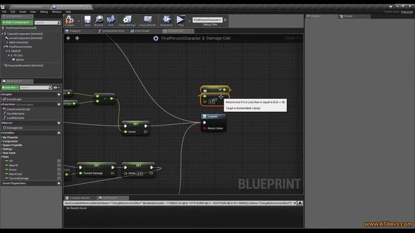The height and width of the screenshot is (233, 415).
Task: Select CharacterMovement (Inherited) component
Action: click(x=25, y=65)
